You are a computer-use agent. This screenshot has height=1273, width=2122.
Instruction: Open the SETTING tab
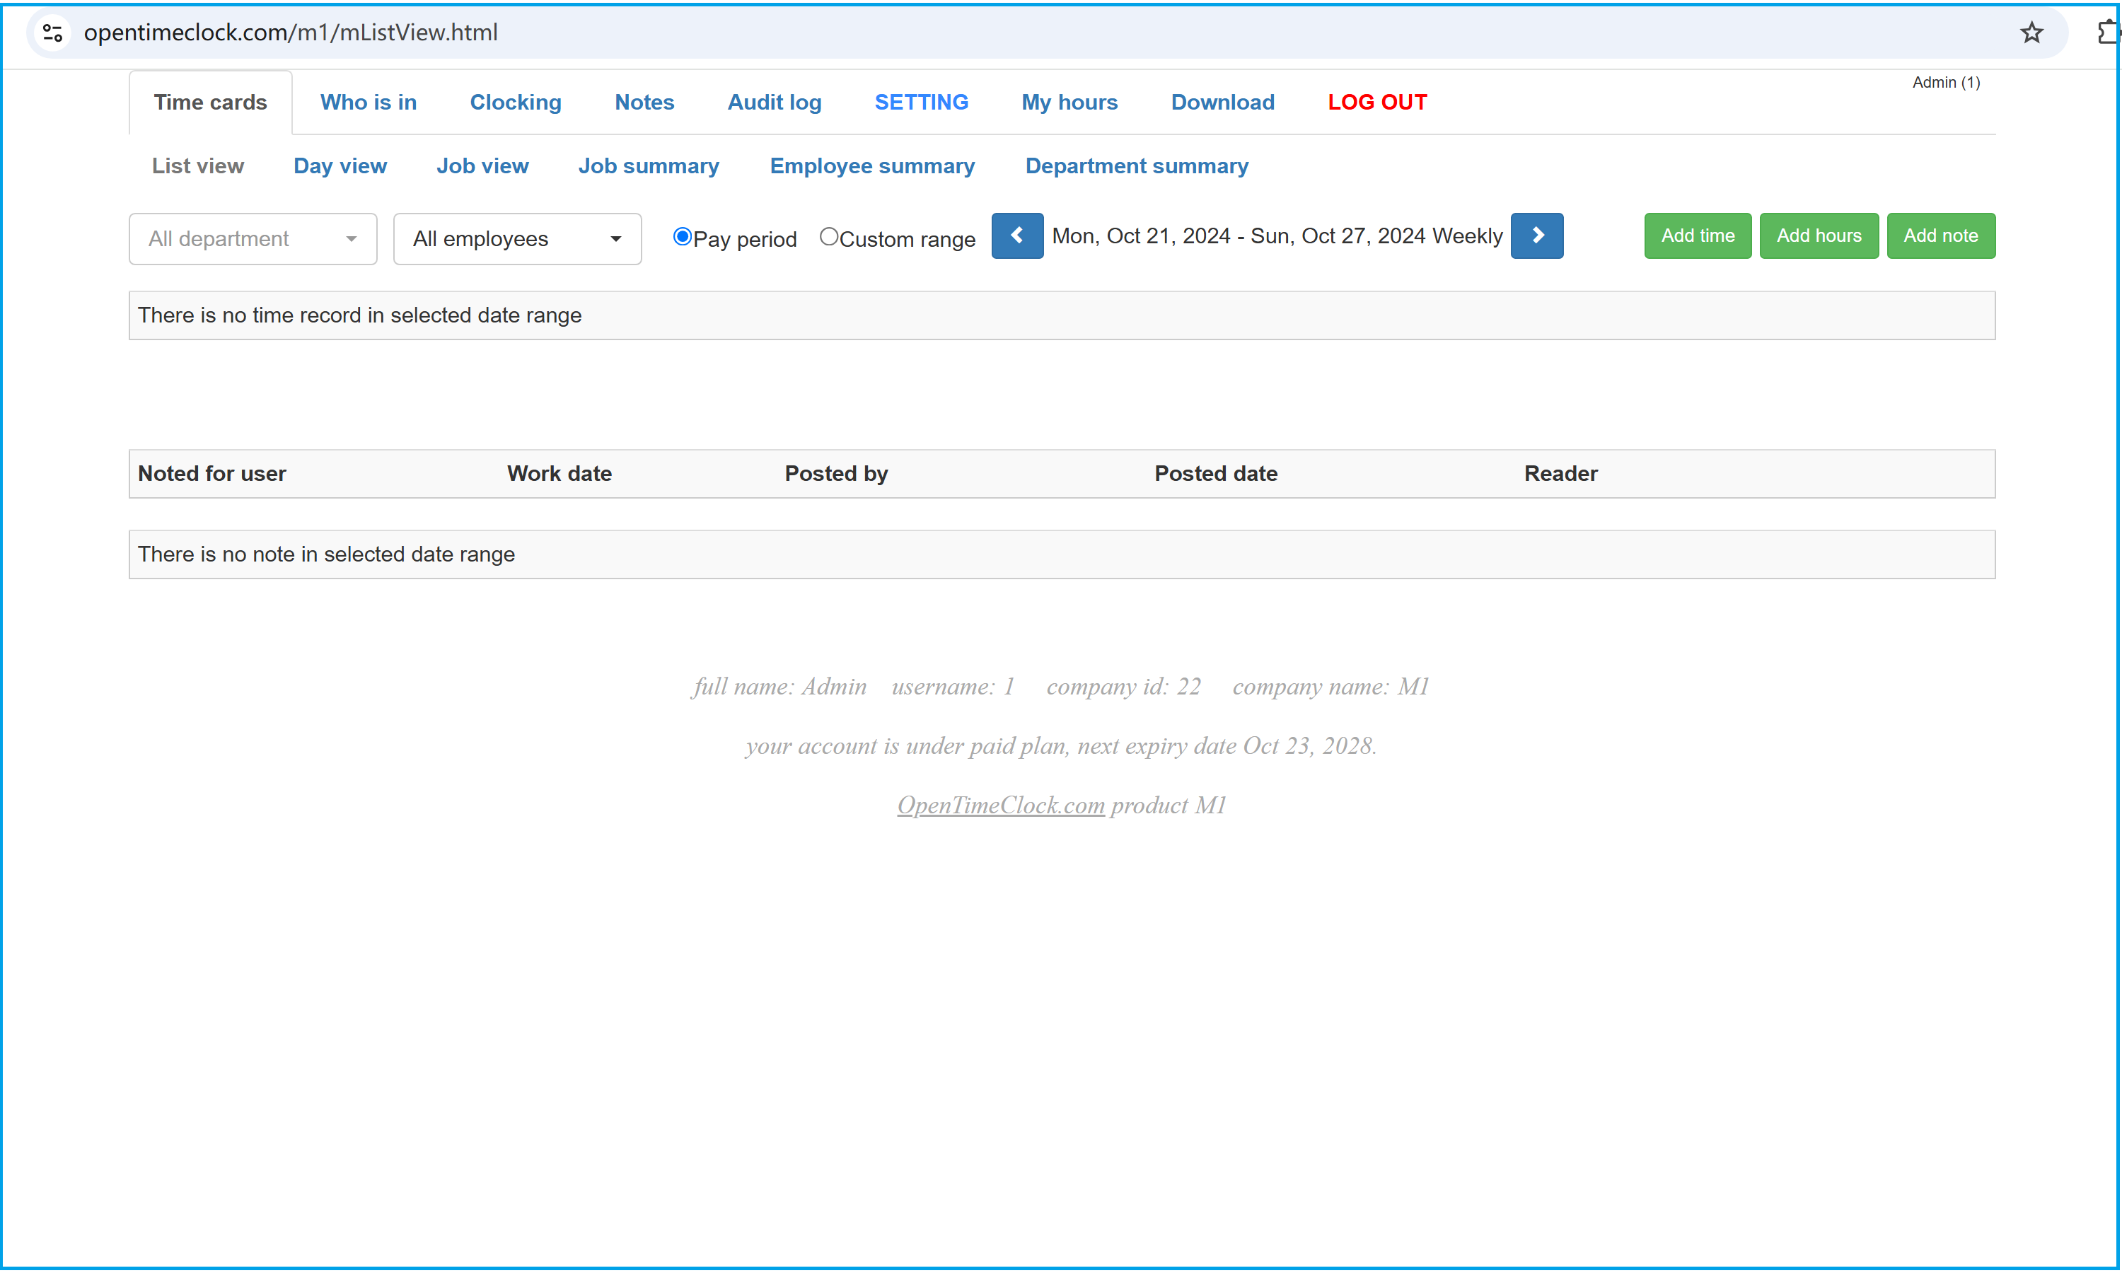tap(921, 102)
